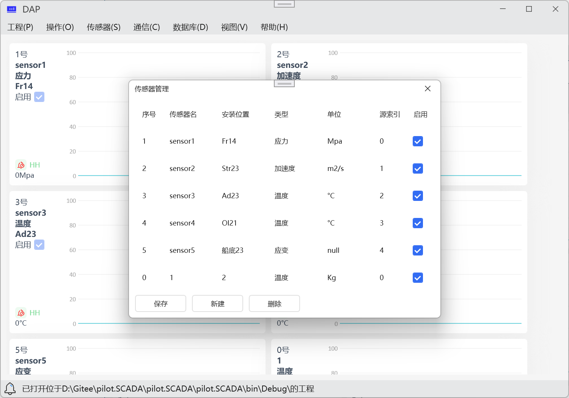
Task: Click the Kg unit cell
Action: [x=332, y=278]
